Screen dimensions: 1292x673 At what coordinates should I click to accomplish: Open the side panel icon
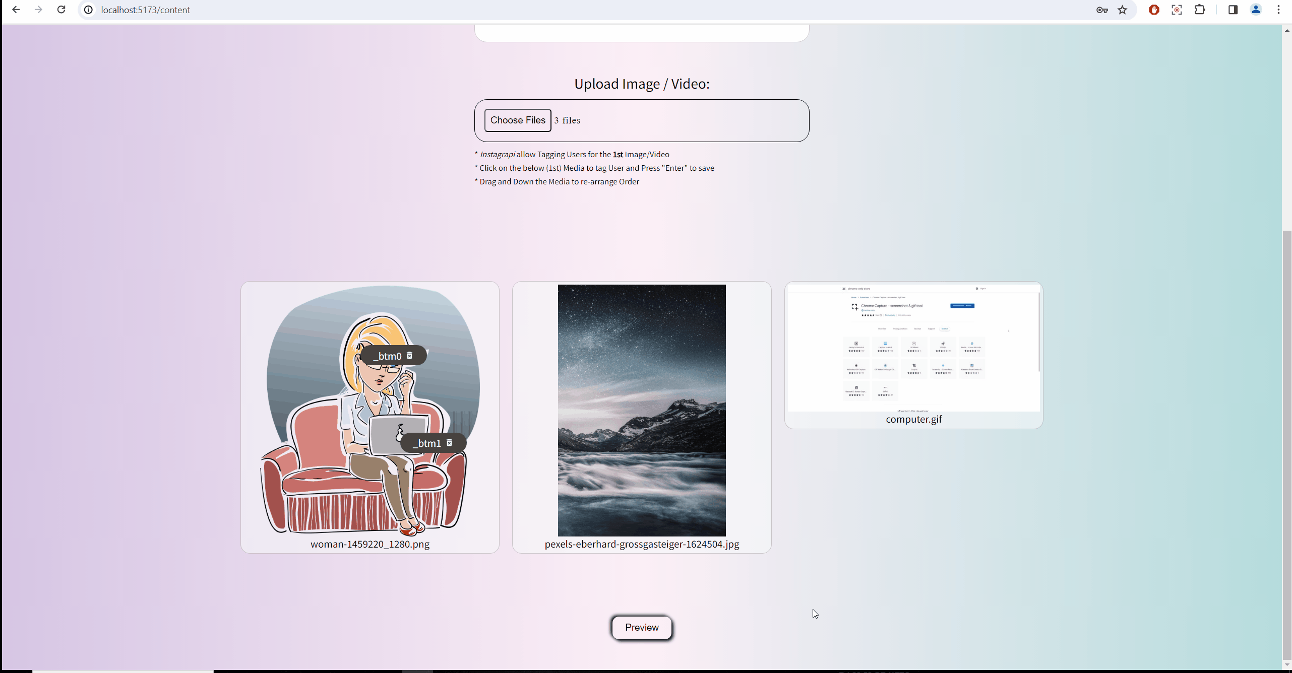[x=1233, y=10]
